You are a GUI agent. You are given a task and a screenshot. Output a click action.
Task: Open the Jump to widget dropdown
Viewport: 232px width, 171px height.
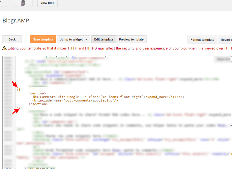click(74, 39)
